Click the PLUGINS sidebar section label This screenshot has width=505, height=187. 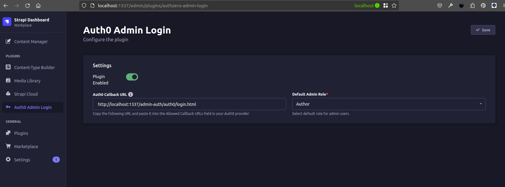[x=13, y=56]
